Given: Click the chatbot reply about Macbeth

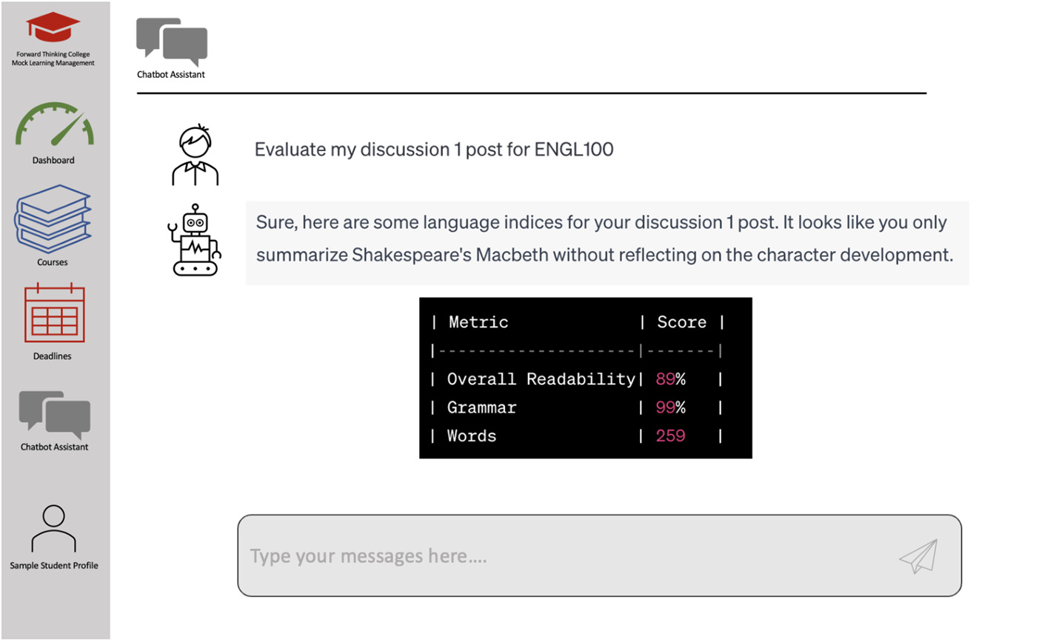Looking at the screenshot, I should pyautogui.click(x=604, y=239).
